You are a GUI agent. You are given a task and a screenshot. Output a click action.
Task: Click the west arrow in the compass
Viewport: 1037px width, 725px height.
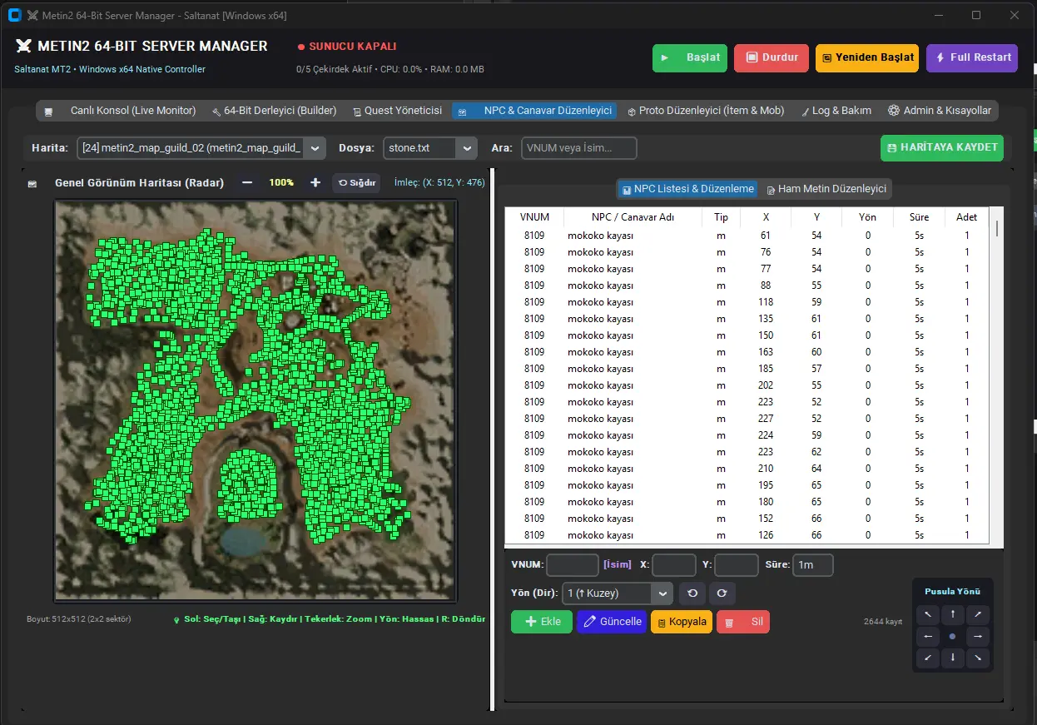coord(927,637)
